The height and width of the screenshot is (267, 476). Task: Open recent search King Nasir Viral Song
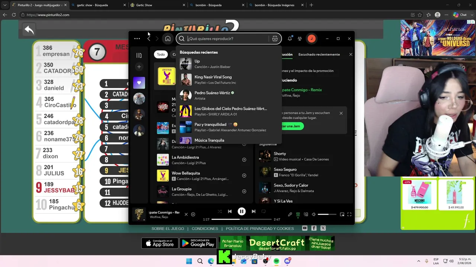228,80
